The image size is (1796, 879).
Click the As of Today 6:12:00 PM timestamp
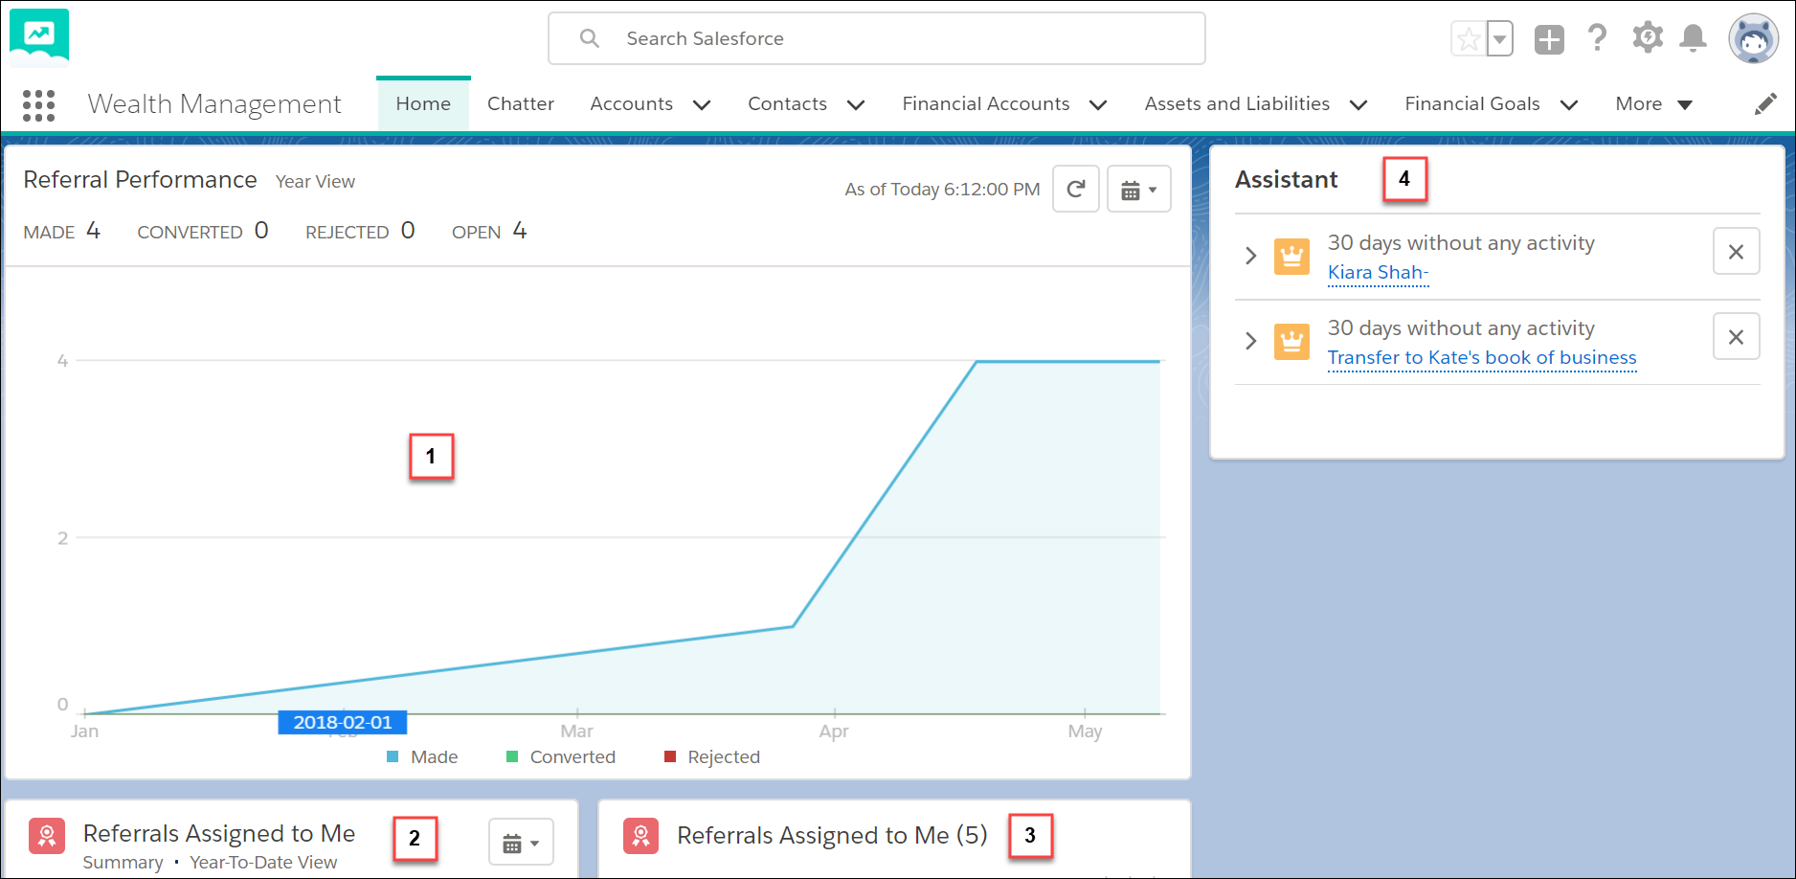[x=942, y=190]
